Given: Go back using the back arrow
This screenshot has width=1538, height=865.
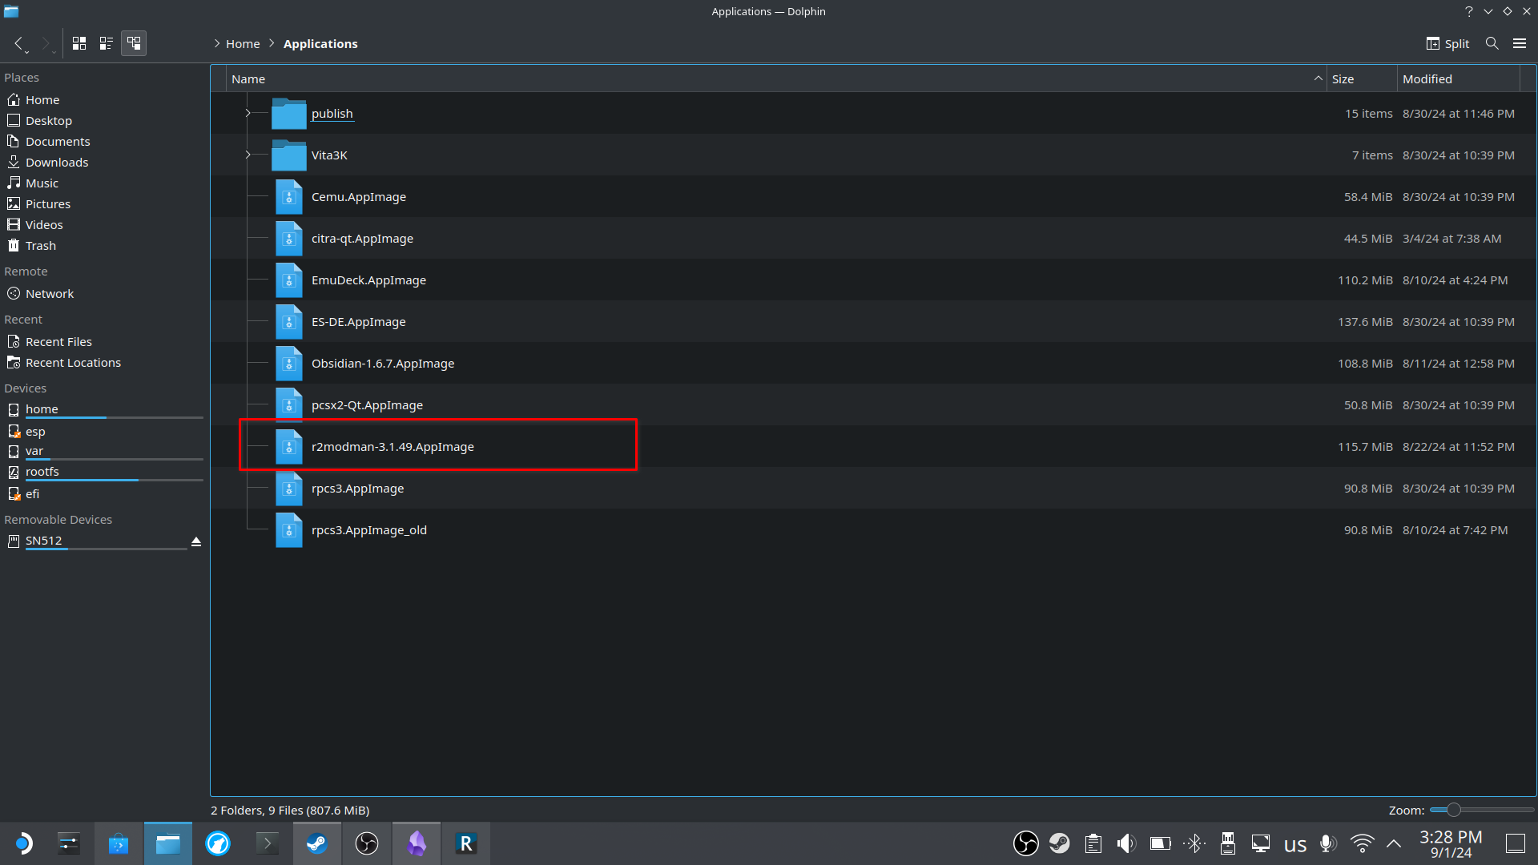Looking at the screenshot, I should (x=18, y=43).
